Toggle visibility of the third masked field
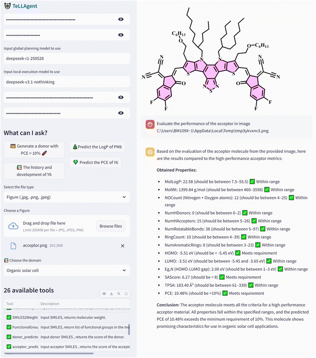Viewport: 316px width, 358px height. click(121, 98)
